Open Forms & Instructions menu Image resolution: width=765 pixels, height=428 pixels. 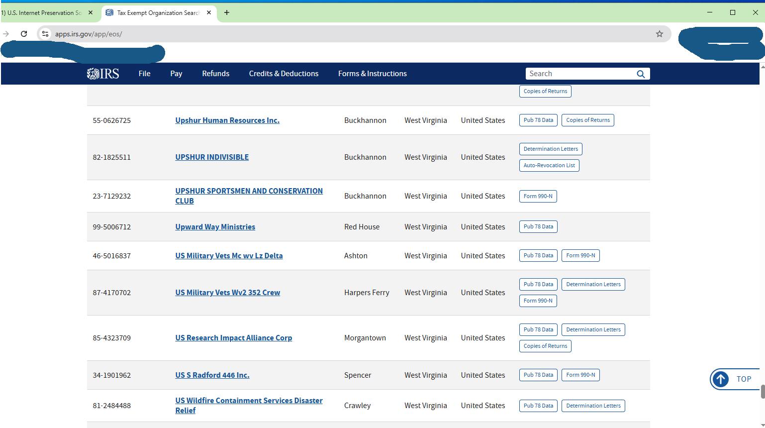373,74
